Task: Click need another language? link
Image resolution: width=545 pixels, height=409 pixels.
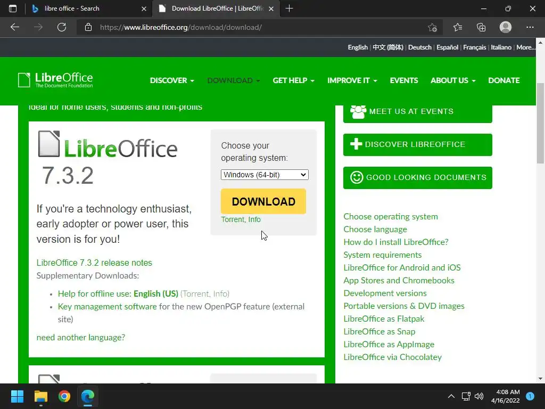Action: 81,337
